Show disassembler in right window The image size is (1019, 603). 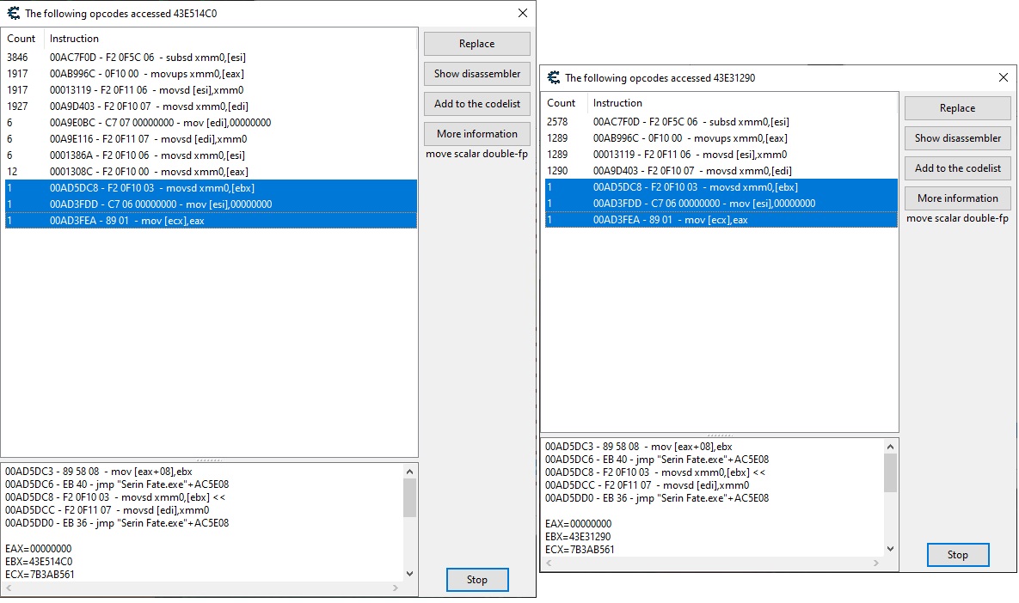[957, 138]
